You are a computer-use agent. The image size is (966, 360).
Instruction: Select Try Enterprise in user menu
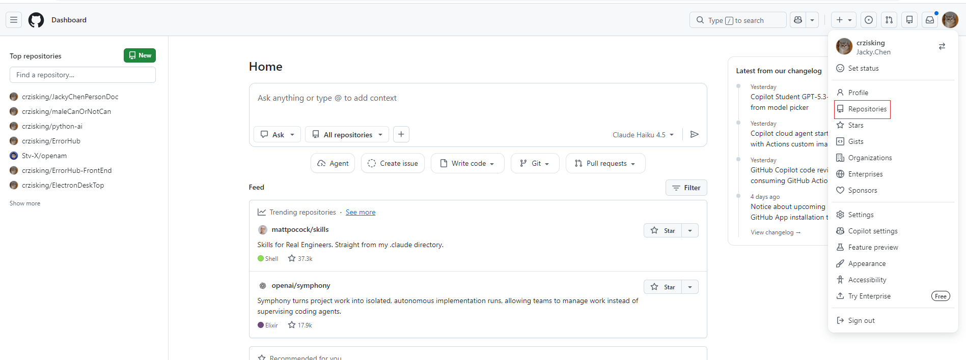point(893,296)
